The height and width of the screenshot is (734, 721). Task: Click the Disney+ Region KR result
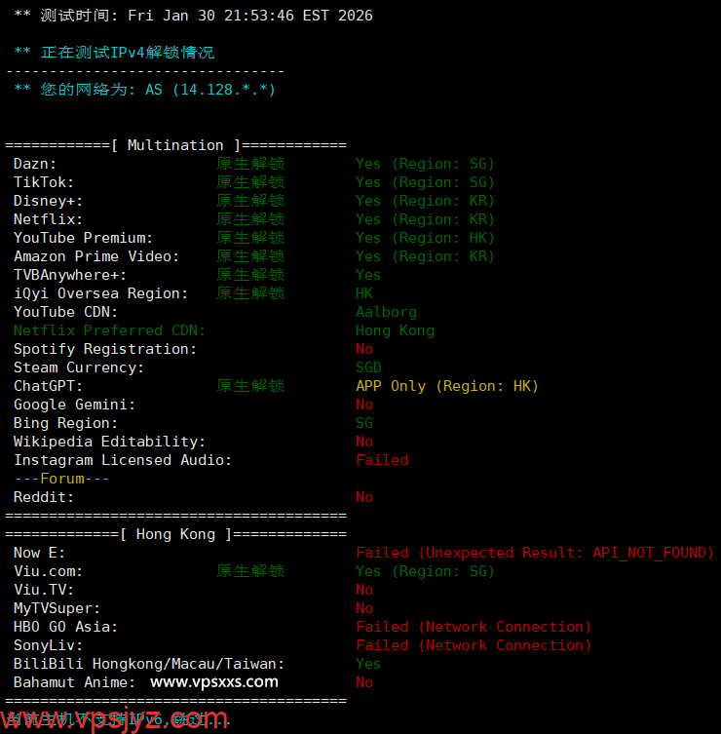425,201
